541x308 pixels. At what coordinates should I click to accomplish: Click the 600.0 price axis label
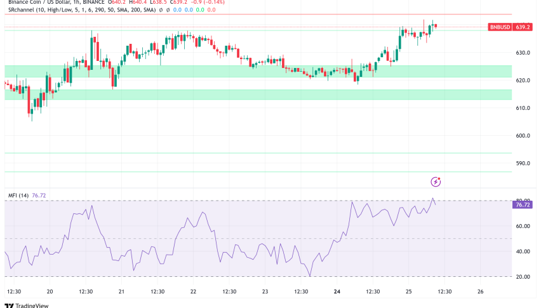pyautogui.click(x=523, y=135)
